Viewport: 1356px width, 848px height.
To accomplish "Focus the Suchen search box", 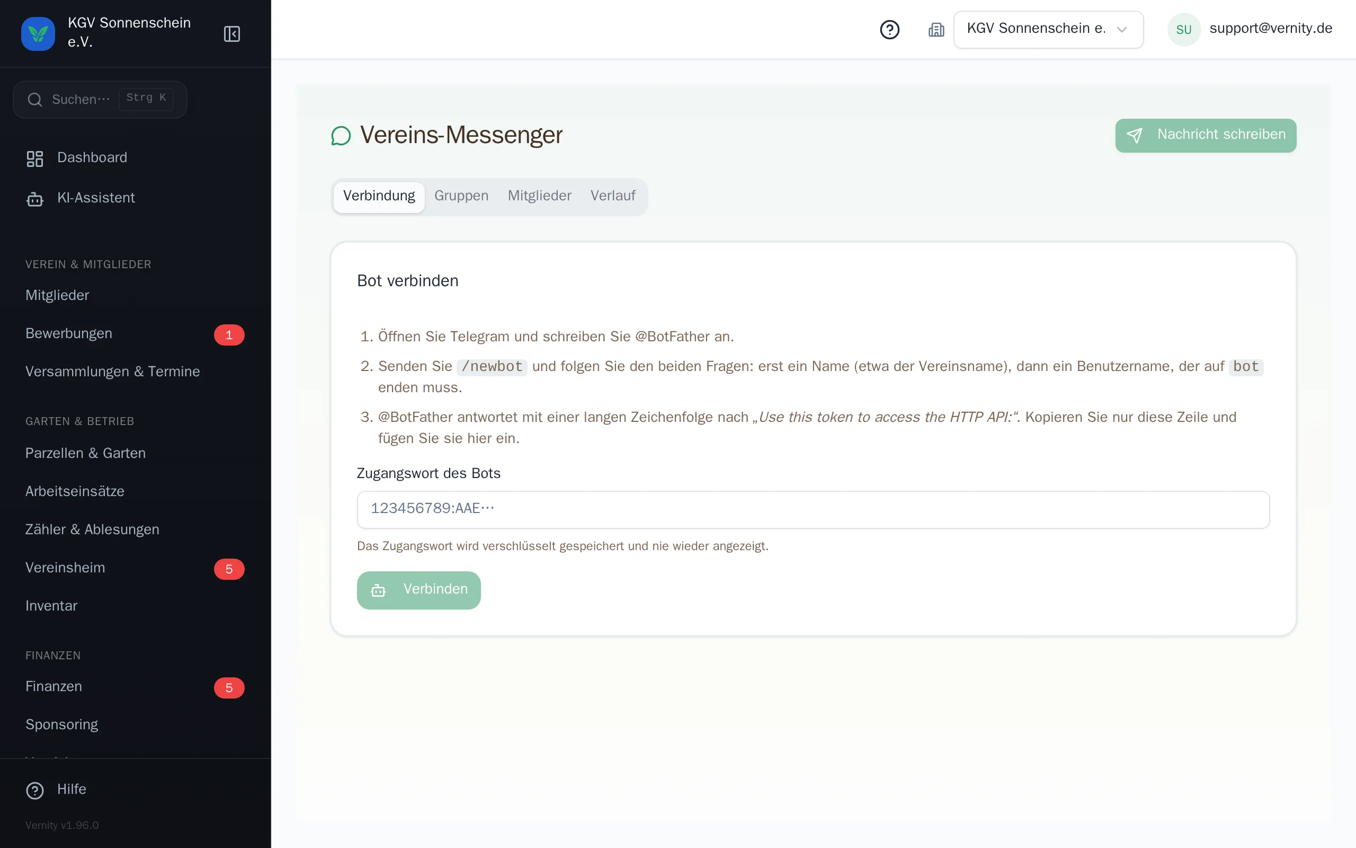I will (x=100, y=100).
